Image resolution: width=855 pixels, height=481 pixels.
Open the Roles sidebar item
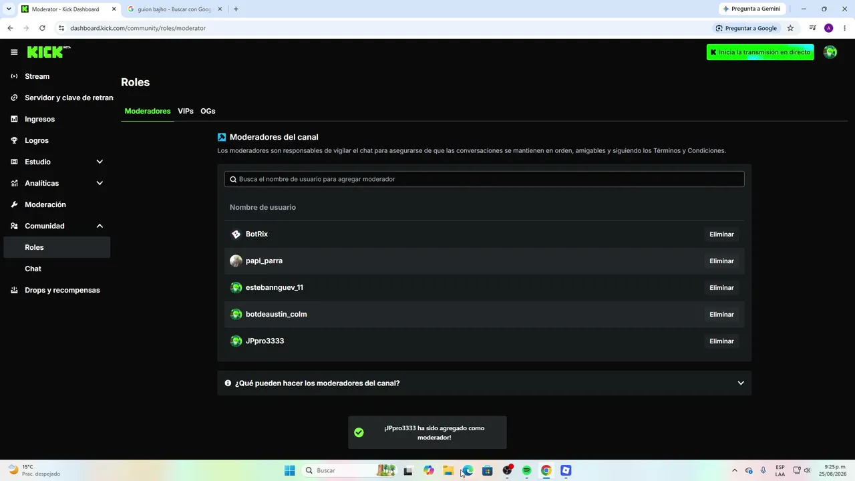point(57,247)
